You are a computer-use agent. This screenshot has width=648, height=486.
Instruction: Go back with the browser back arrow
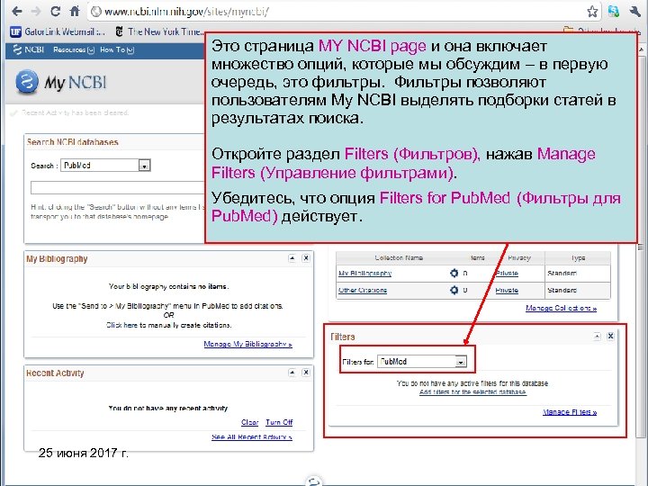pyautogui.click(x=17, y=11)
